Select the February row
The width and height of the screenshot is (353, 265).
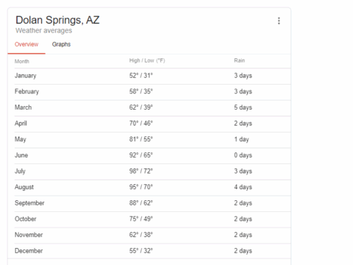[152, 92]
